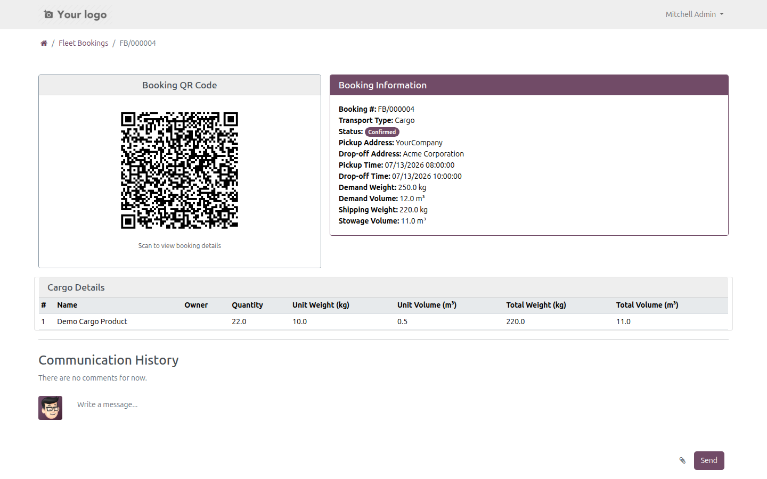Click the total volume value 11.0
This screenshot has height=479, width=767.
[x=623, y=321]
